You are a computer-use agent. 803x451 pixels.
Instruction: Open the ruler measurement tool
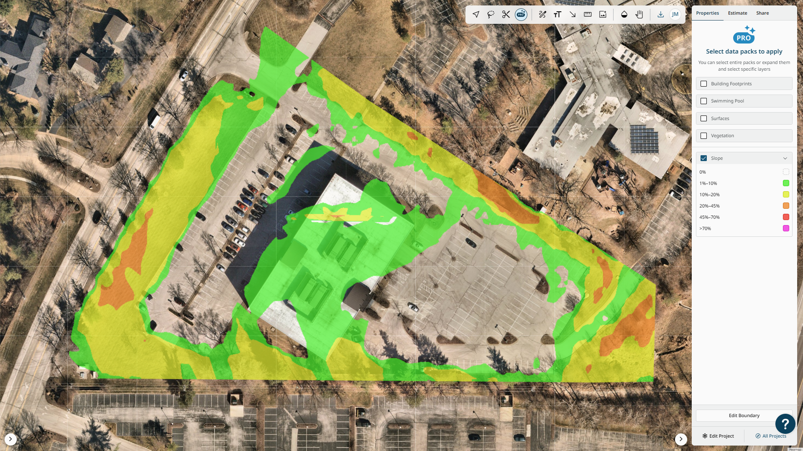[587, 14]
